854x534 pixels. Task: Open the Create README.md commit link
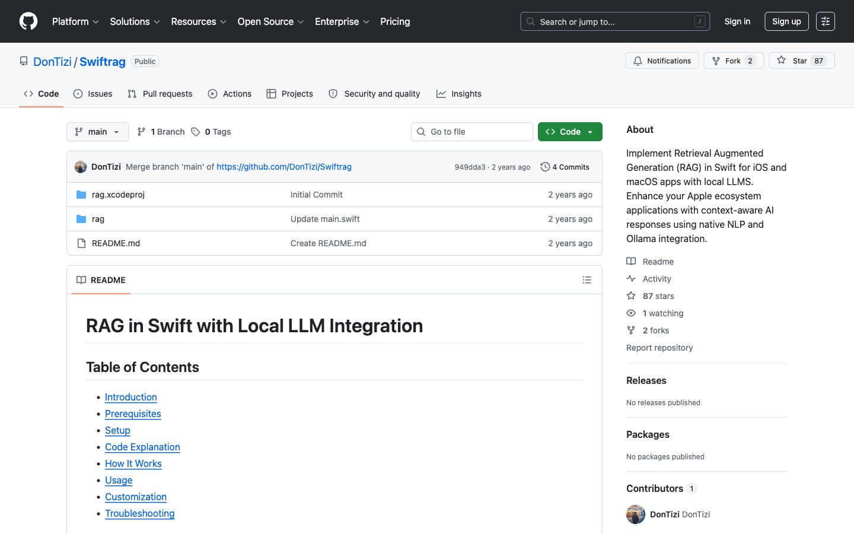[x=329, y=243]
